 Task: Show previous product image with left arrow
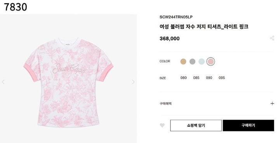click(3, 82)
